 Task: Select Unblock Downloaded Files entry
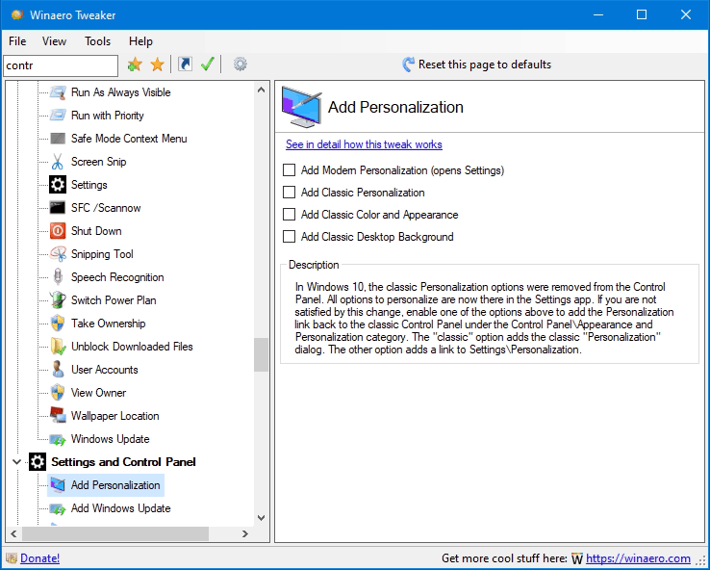tap(132, 347)
